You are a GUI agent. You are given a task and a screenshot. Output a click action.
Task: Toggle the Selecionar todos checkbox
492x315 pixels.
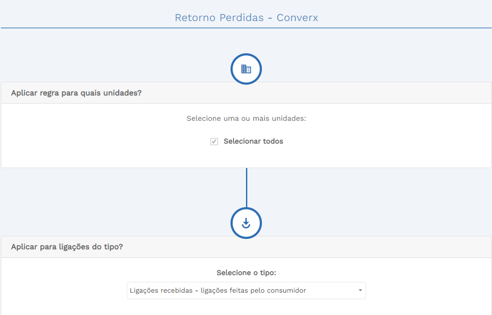[x=214, y=141]
